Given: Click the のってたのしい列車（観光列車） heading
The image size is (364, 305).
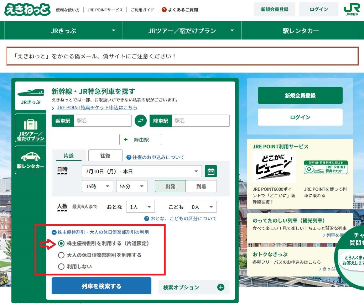Looking at the screenshot, I should click(x=288, y=220).
